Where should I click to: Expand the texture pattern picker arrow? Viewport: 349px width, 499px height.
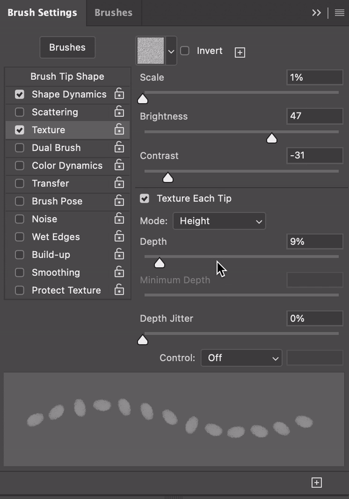[x=171, y=51]
